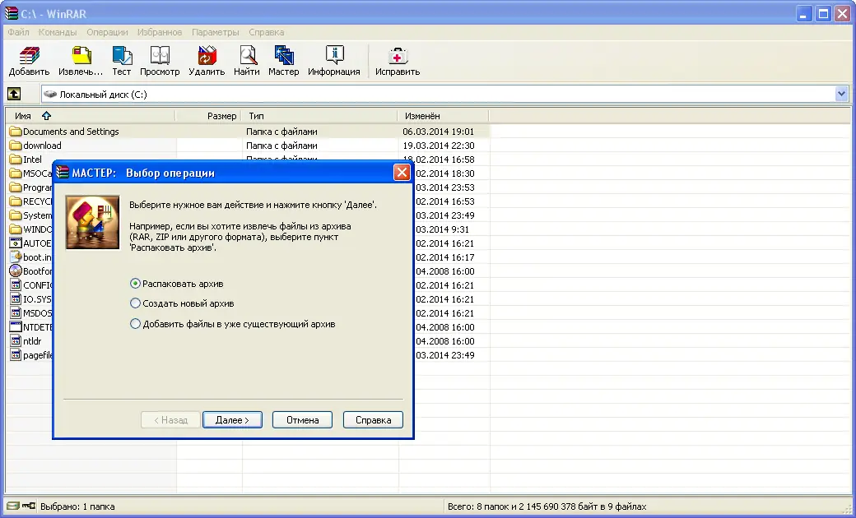Viewport: 856px width, 518px height.
Task: Select the ntldr file icon
Action: [x=16, y=341]
